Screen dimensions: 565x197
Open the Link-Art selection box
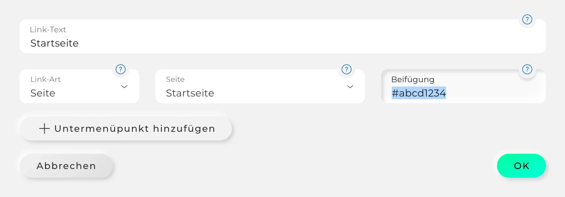79,86
